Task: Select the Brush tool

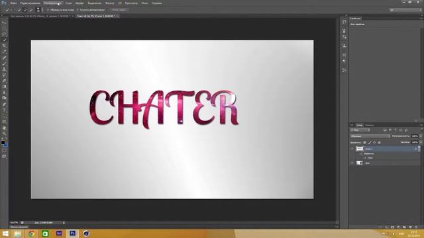Action: click(x=4, y=63)
